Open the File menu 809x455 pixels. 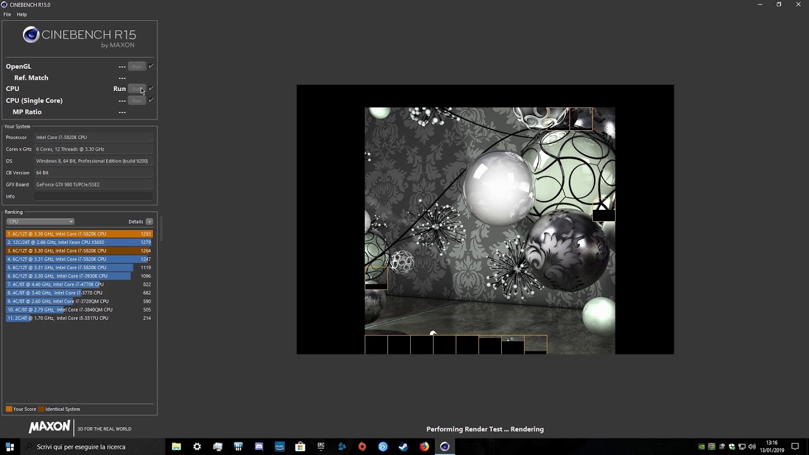(x=7, y=15)
